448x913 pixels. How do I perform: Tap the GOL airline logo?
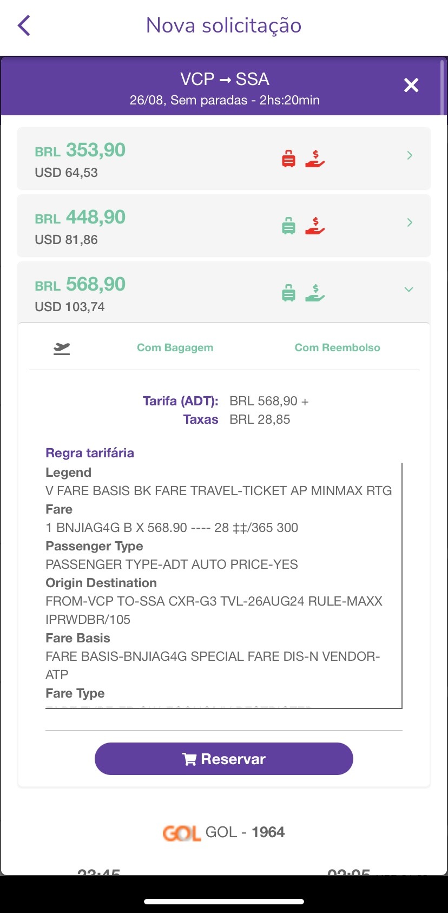182,832
